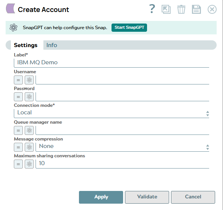Image resolution: width=223 pixels, height=210 pixels.
Task: Switch to the Settings tab
Action: coord(25,45)
